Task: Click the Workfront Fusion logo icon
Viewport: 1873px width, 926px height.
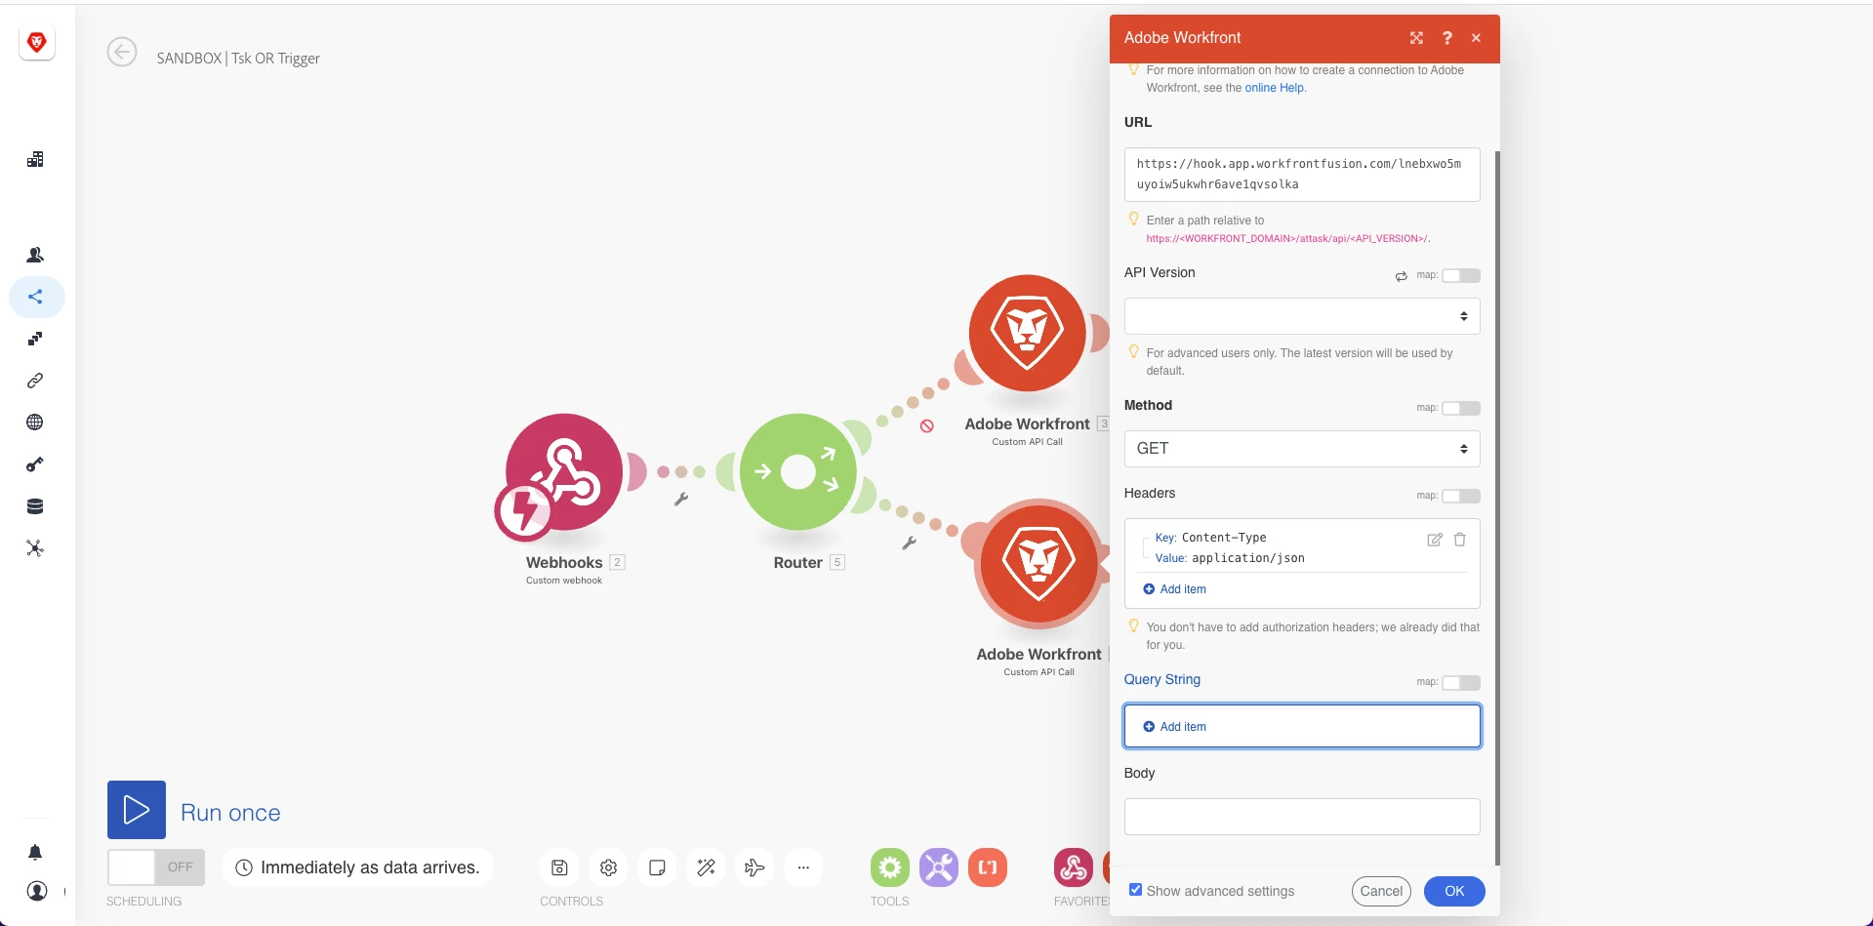Action: click(37, 42)
